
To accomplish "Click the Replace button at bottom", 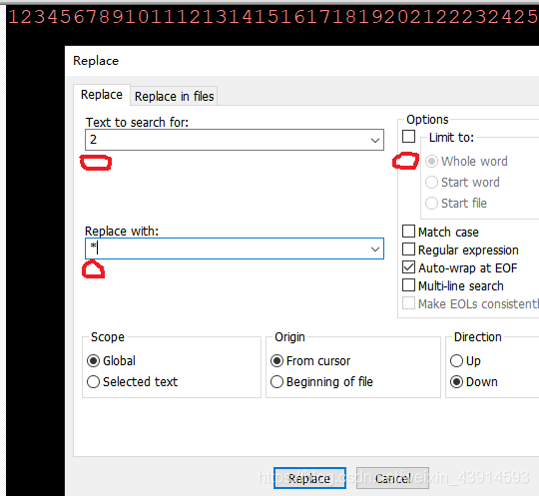I will point(309,478).
